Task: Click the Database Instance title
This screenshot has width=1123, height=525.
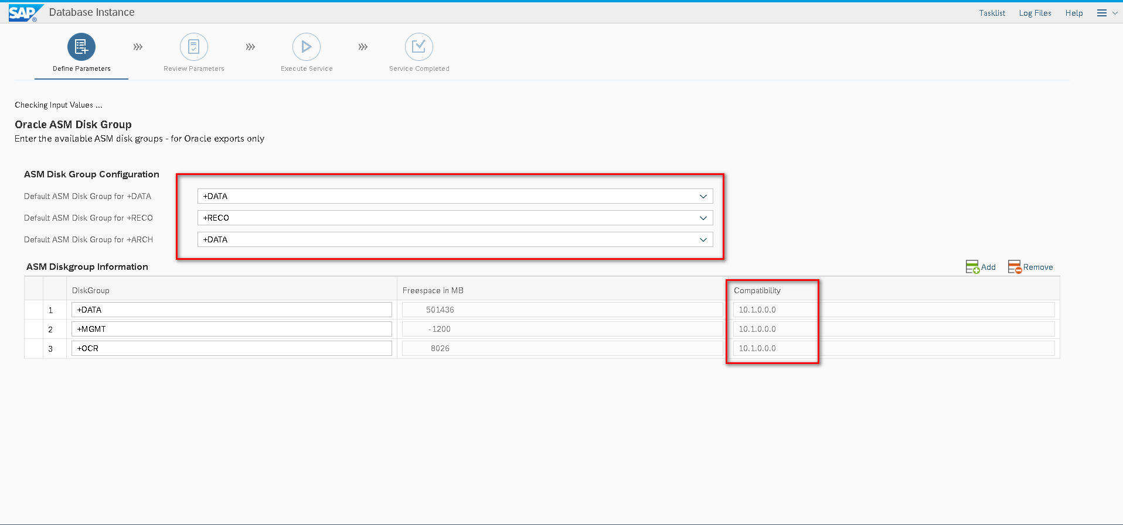Action: pos(91,12)
